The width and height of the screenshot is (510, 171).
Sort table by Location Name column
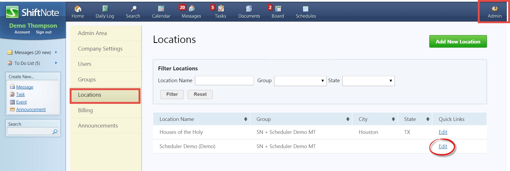245,119
